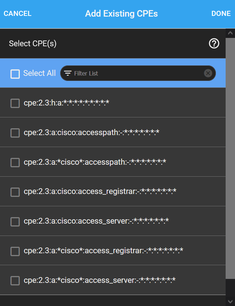The height and width of the screenshot is (306, 235).
Task: Tick the *cisco*:access_server checkbox
Action: coord(15,281)
